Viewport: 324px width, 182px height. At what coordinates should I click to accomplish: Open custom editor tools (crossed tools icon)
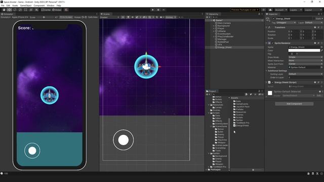coord(36,10)
